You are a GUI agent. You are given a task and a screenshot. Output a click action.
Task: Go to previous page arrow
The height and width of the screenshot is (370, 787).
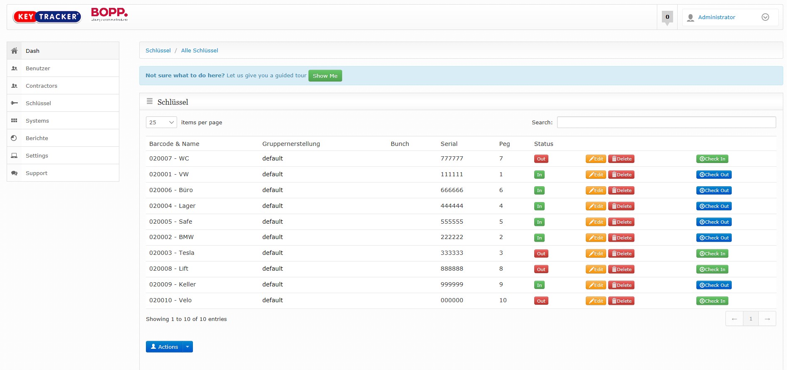(734, 319)
